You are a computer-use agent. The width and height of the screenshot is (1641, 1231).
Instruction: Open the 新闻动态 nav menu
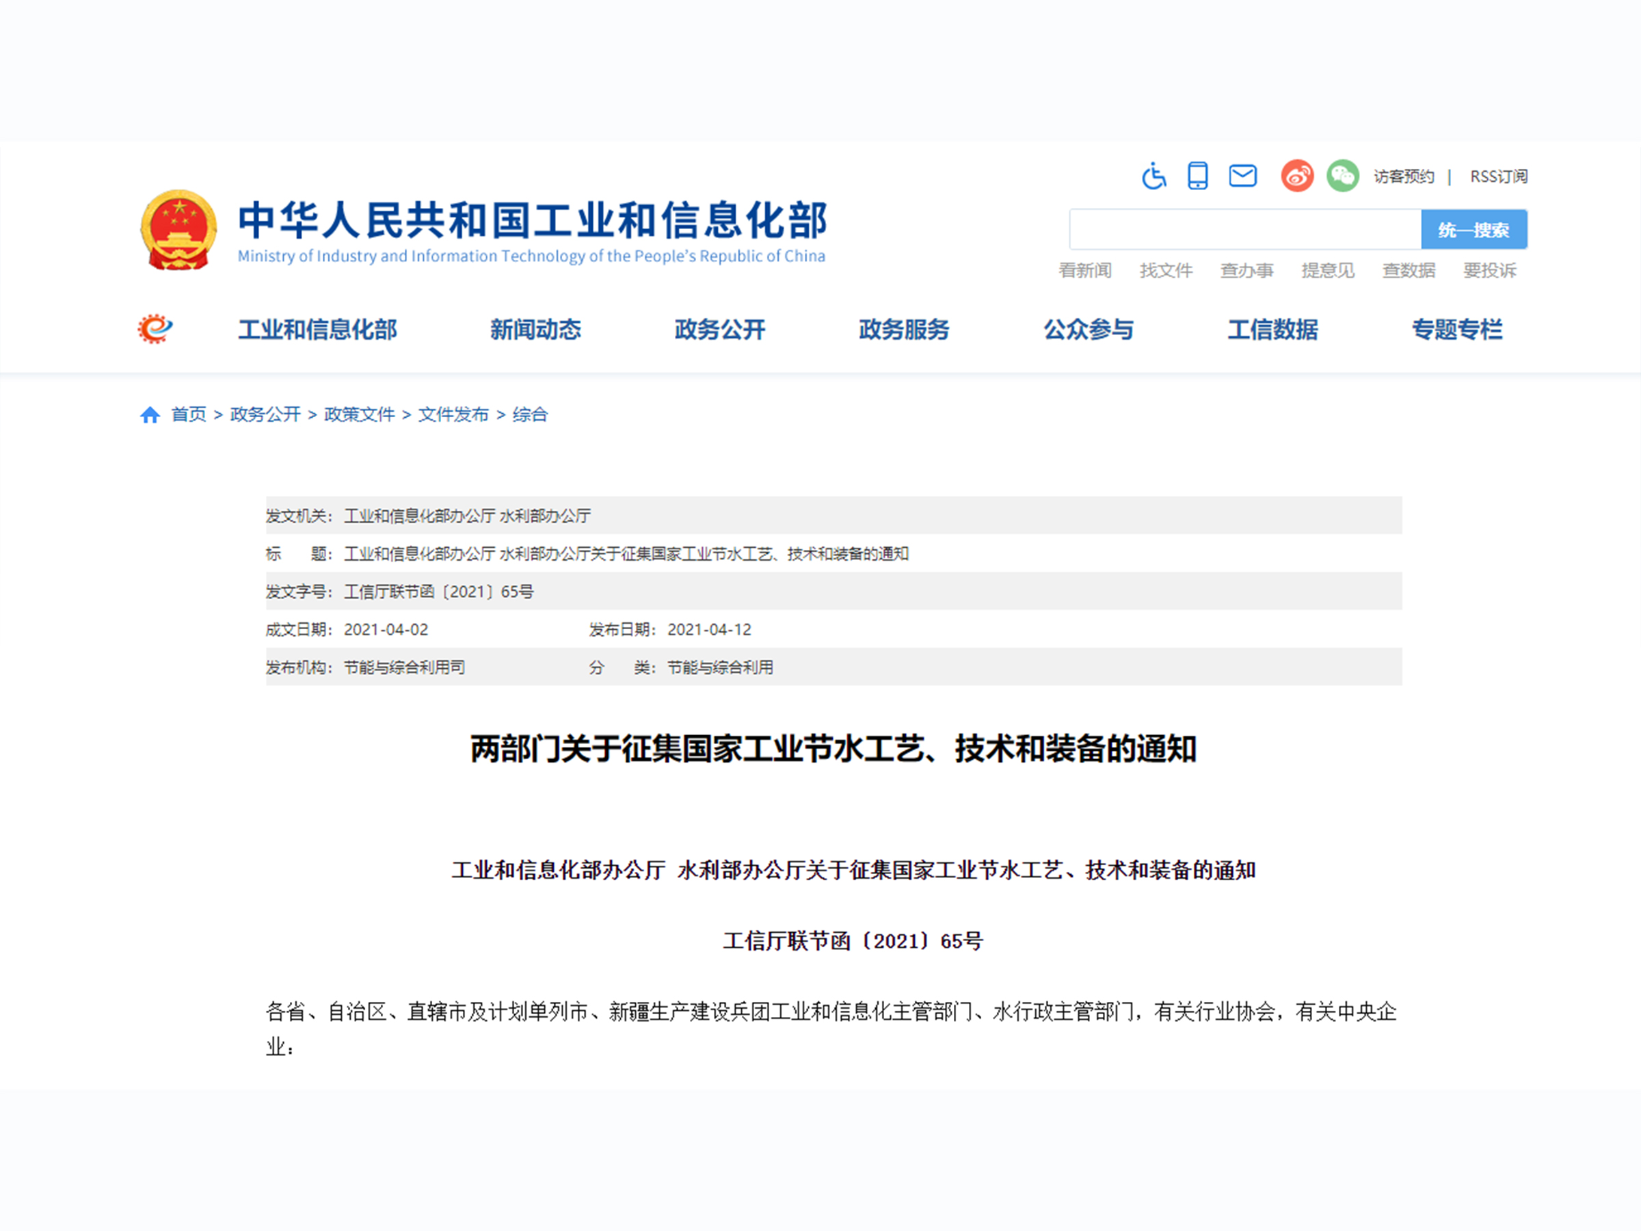coord(535,329)
